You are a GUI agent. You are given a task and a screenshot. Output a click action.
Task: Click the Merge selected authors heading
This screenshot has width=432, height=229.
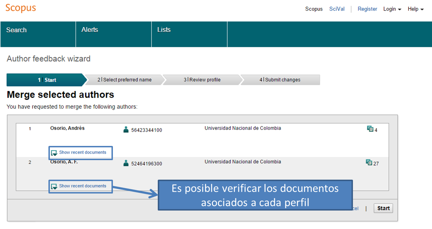[61, 95]
